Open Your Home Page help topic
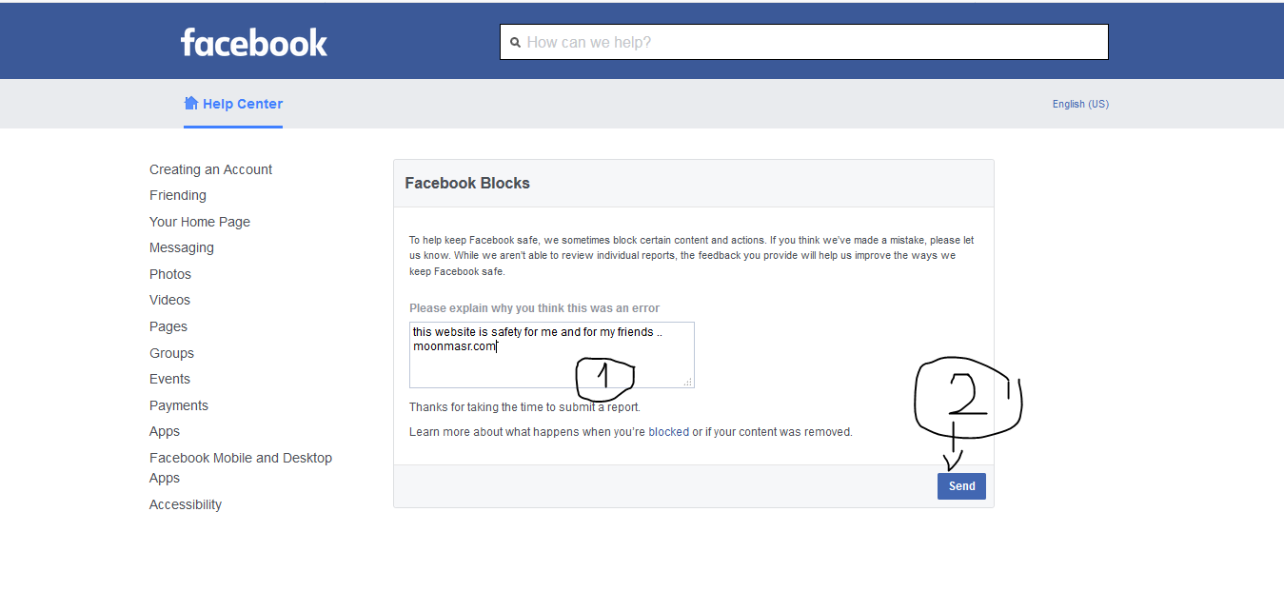The width and height of the screenshot is (1284, 591). coord(200,222)
